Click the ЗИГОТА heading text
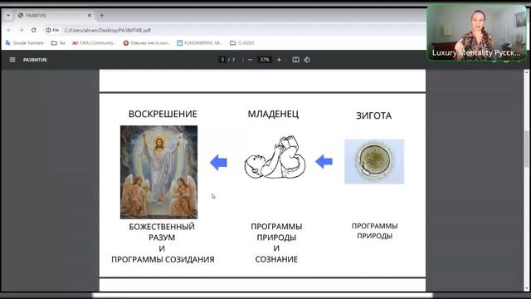Image resolution: width=531 pixels, height=299 pixels. coord(374,115)
